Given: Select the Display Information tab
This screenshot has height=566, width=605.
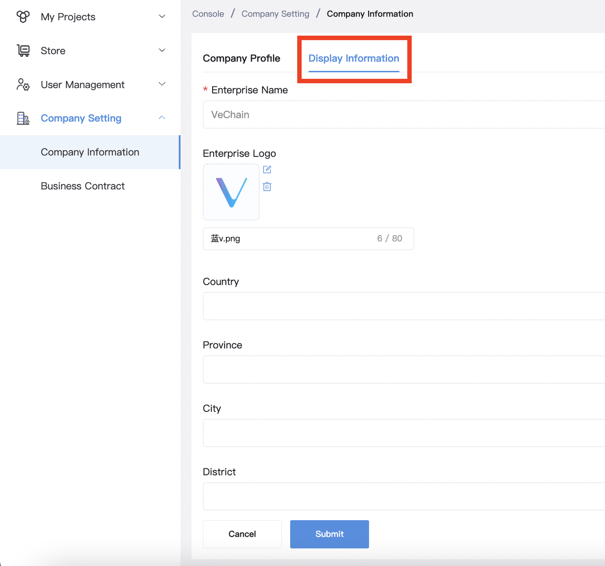Looking at the screenshot, I should coord(354,58).
